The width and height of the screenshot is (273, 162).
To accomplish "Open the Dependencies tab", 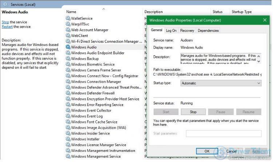I will click(x=208, y=31).
